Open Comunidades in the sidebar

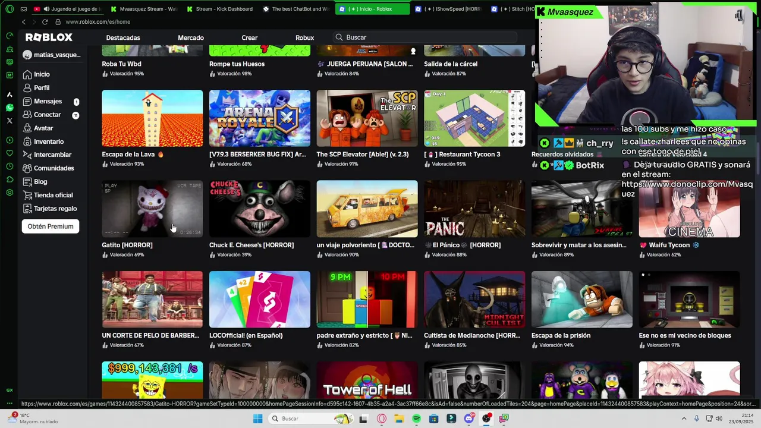coord(48,168)
